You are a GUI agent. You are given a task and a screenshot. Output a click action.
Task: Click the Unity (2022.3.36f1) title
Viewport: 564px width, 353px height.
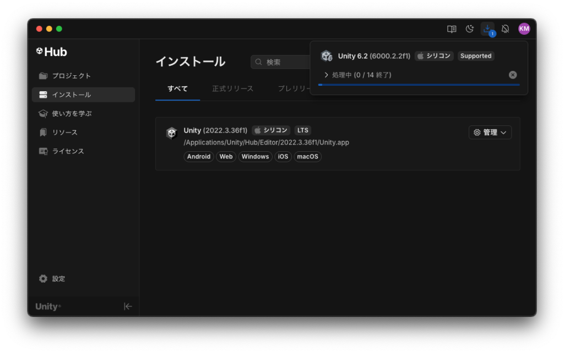[x=215, y=130]
